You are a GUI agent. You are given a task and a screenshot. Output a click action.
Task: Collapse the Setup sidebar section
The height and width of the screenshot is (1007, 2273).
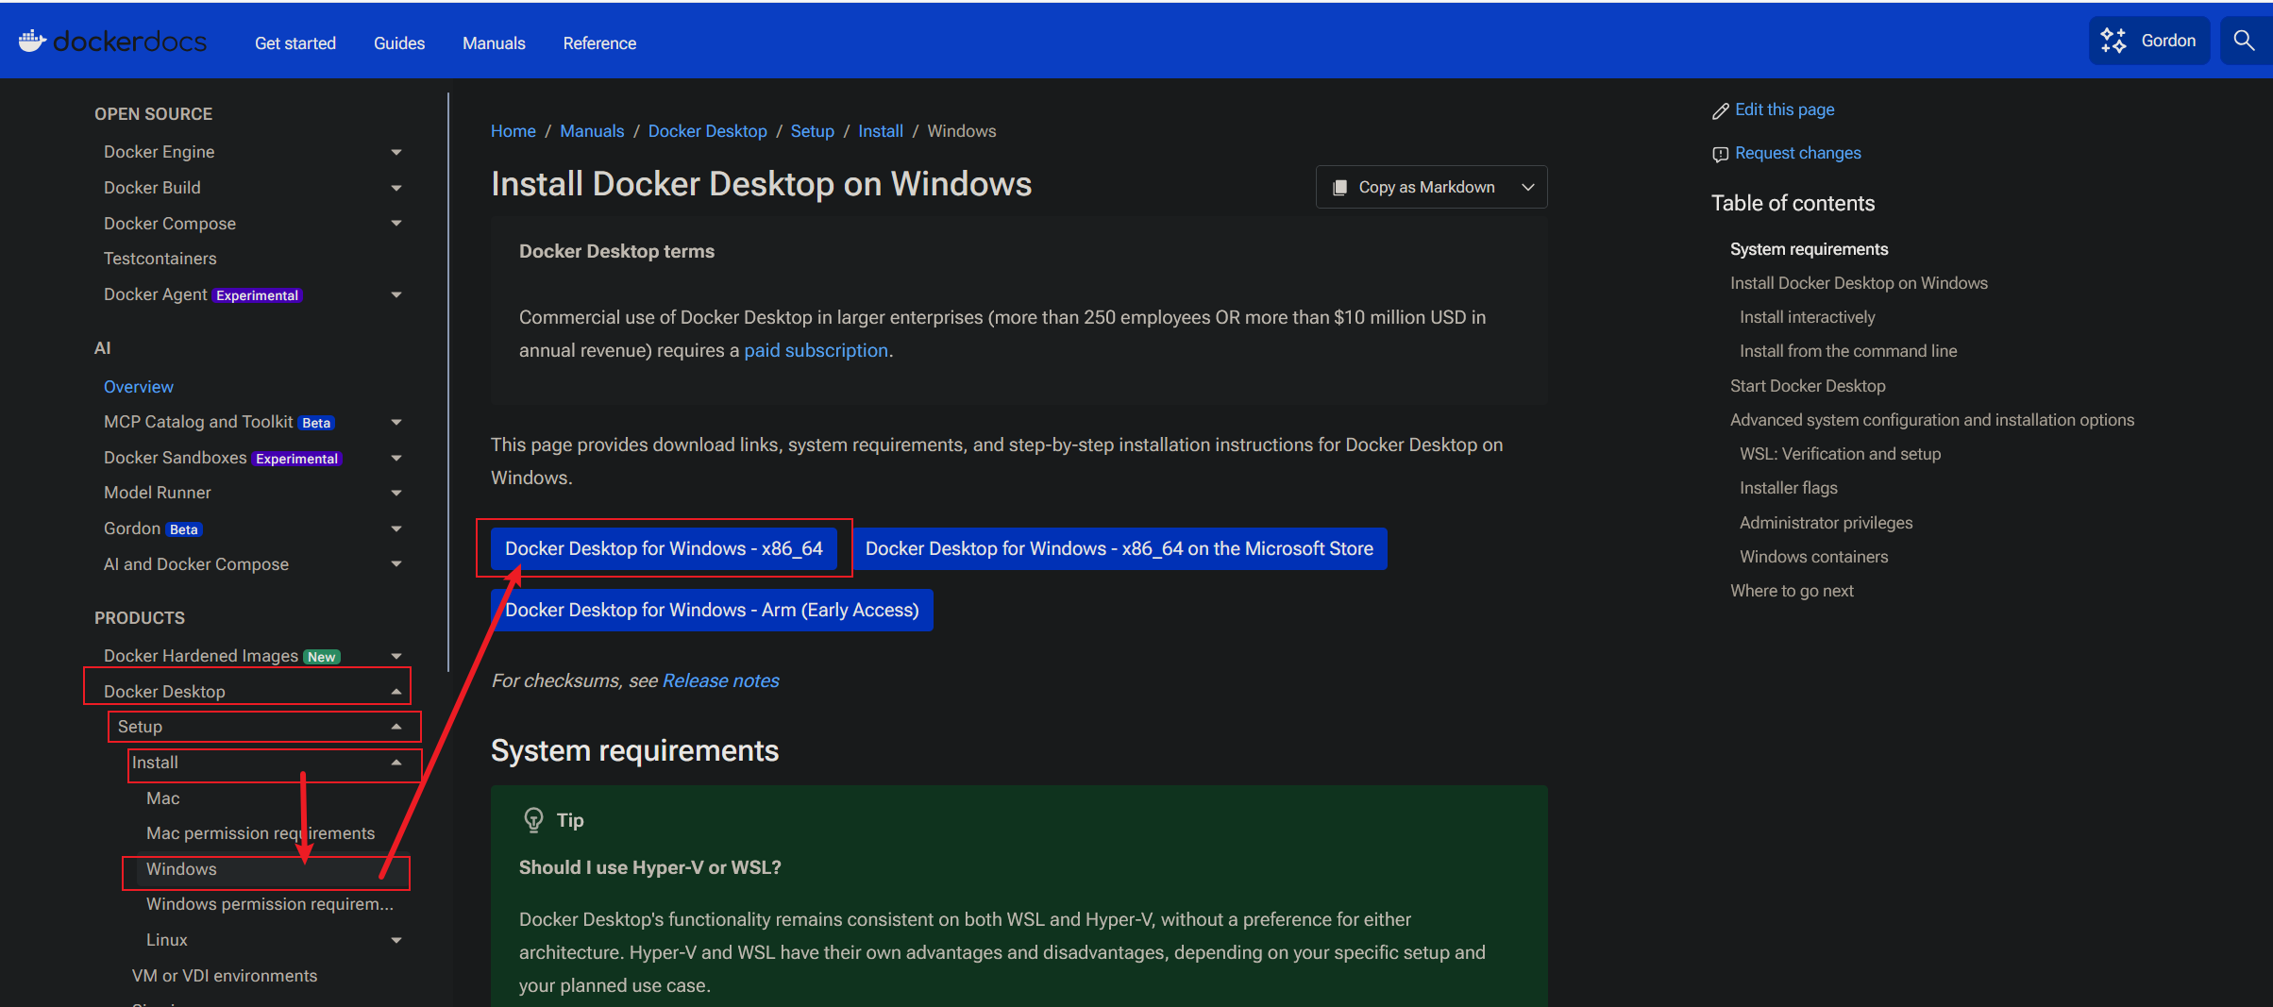click(396, 727)
